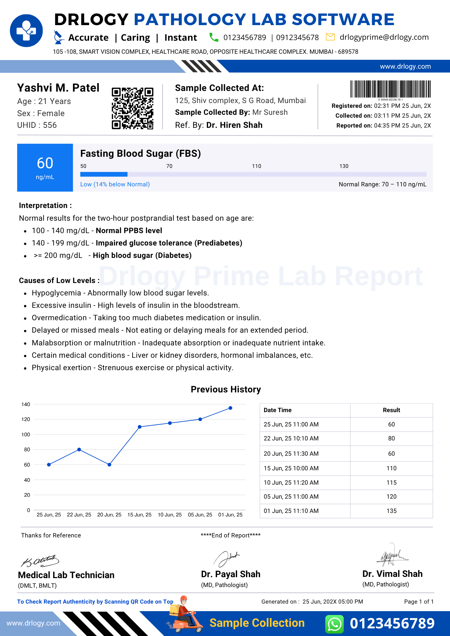Click the blue FBS progress bar fill
The image size is (450, 636).
tap(104, 174)
